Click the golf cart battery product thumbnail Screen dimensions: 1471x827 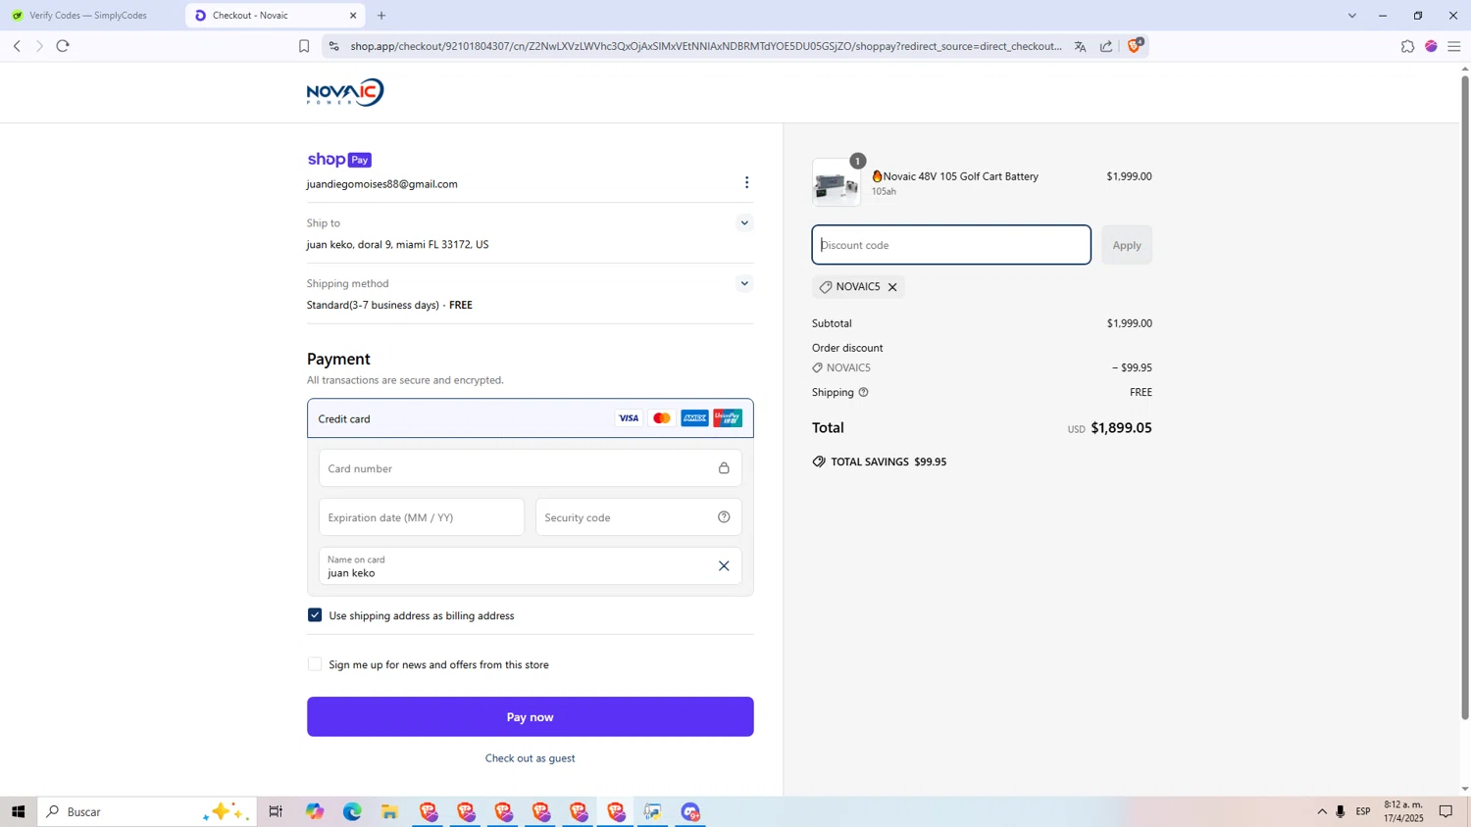[x=837, y=183]
